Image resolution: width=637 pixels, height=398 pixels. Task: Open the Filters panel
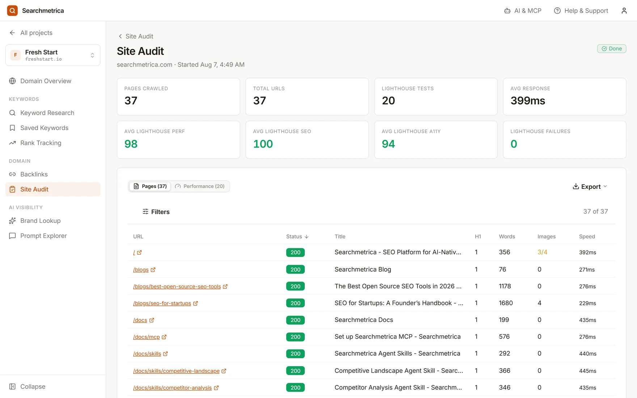point(156,212)
